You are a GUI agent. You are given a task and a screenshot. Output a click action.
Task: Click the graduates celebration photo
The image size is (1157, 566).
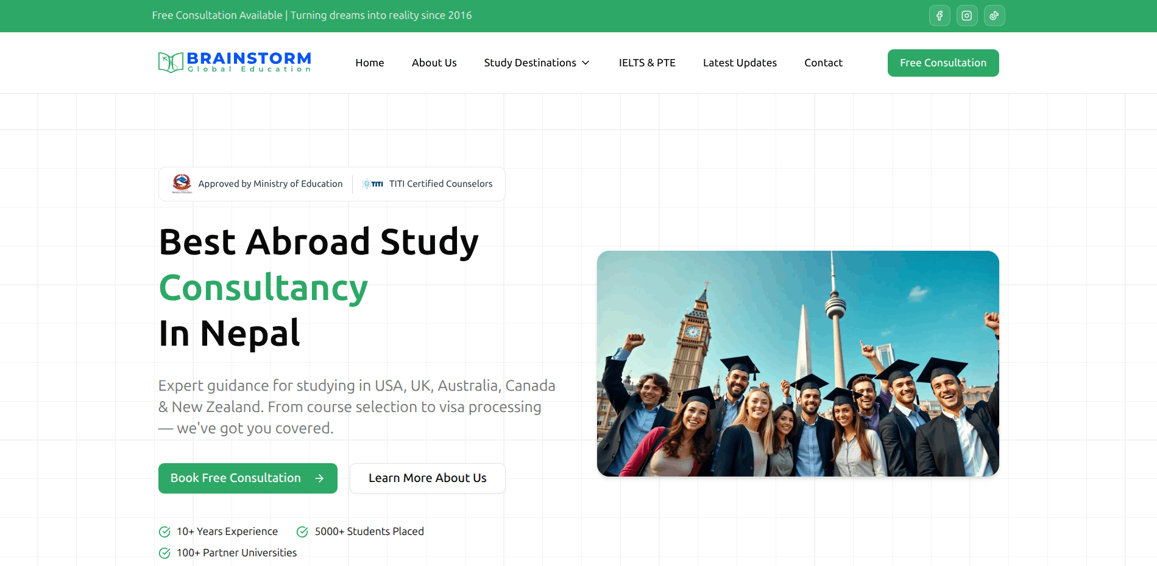pyautogui.click(x=797, y=363)
